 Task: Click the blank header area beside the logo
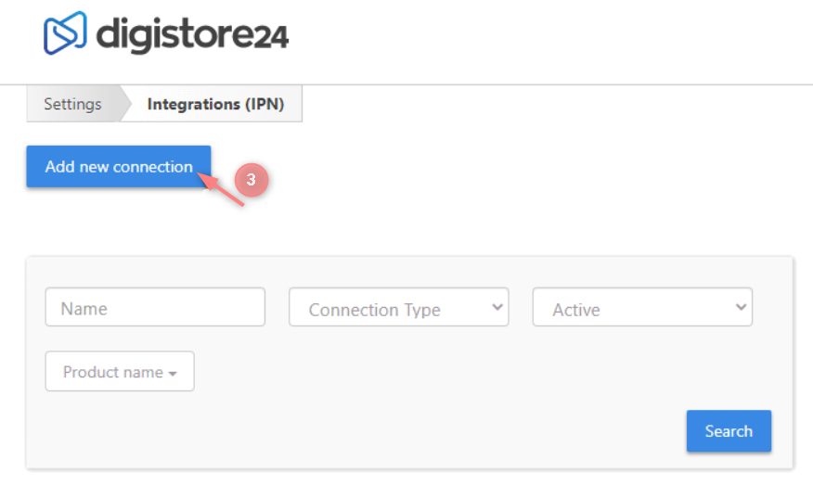pyautogui.click(x=557, y=37)
